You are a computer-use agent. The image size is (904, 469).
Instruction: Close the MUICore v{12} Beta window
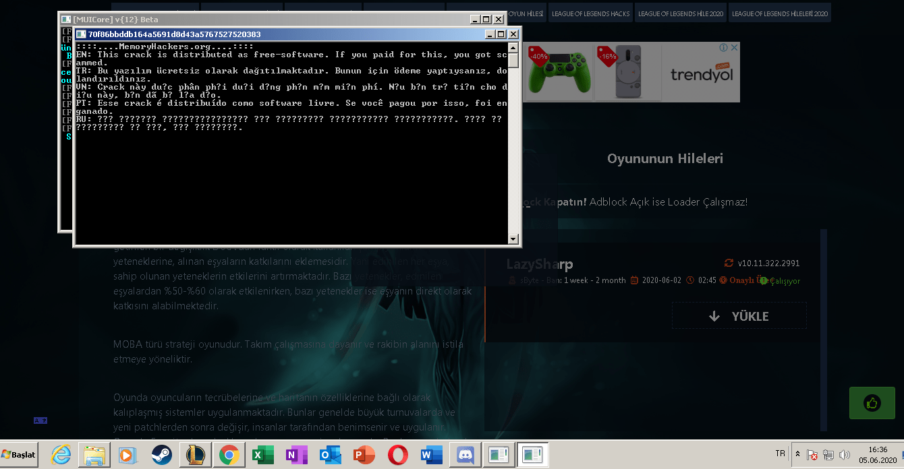pos(499,20)
